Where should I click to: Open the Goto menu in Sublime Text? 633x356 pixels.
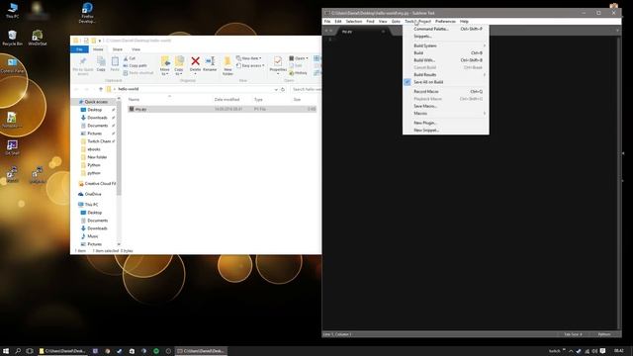point(396,22)
